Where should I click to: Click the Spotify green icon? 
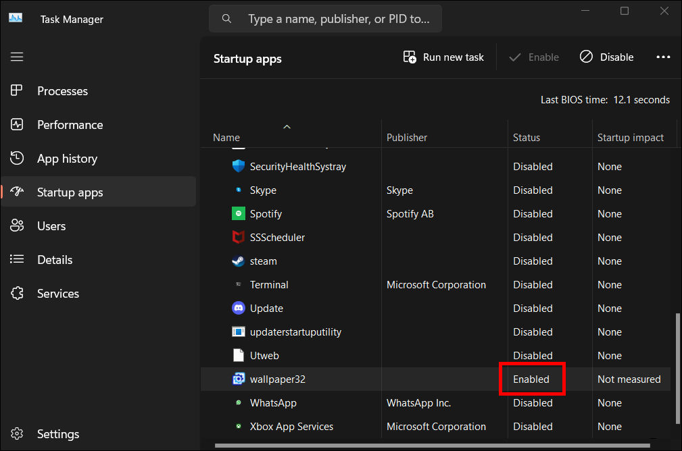(x=239, y=213)
